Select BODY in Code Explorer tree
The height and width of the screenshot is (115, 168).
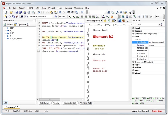point(12,28)
